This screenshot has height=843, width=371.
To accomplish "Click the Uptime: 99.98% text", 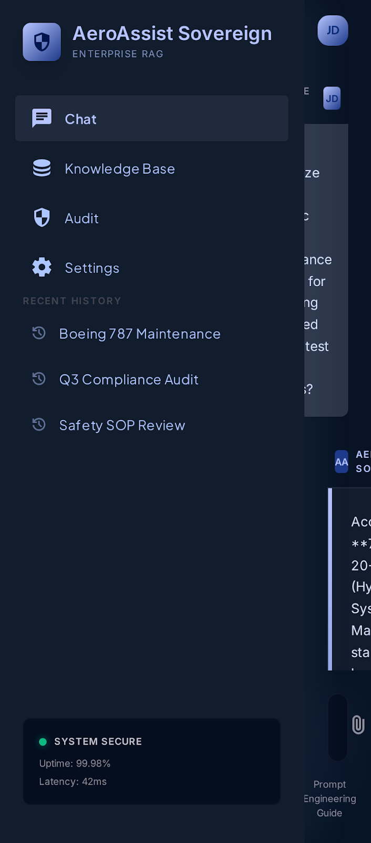I will [x=75, y=763].
